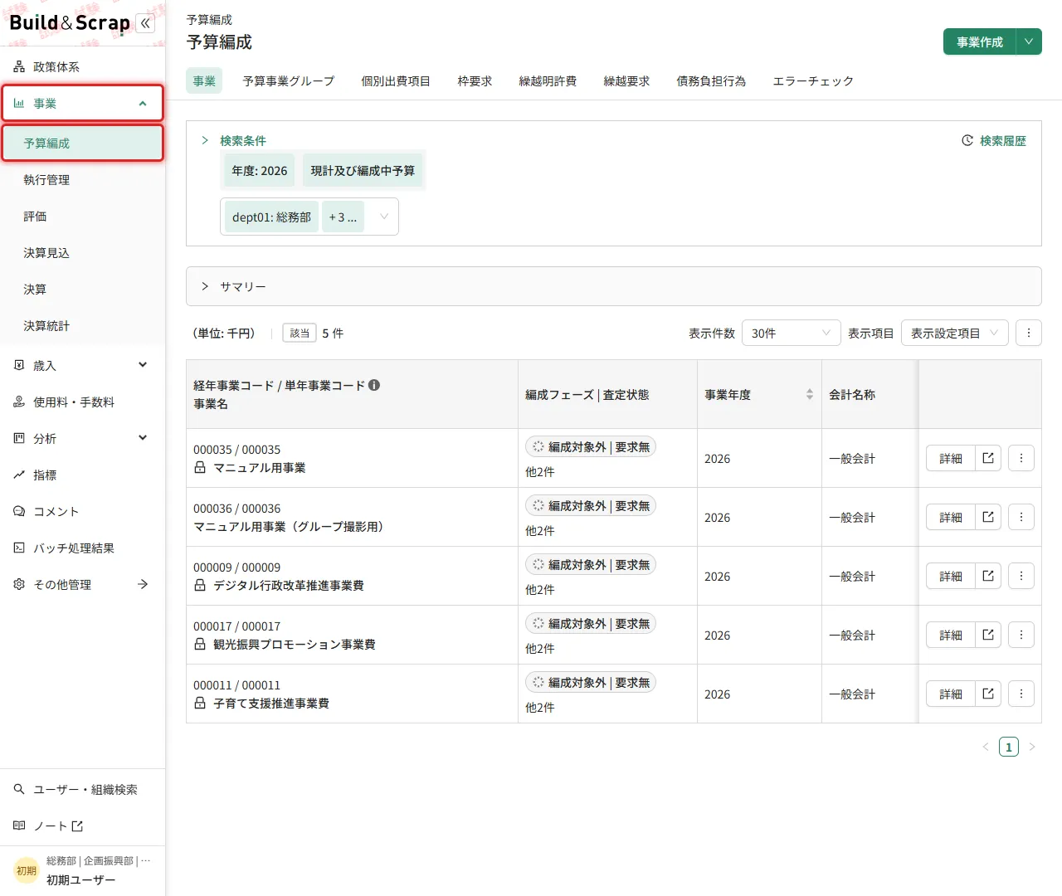Viewport: 1062px width, 896px height.
Task: Open 検索履歴 search history
Action: point(994,141)
